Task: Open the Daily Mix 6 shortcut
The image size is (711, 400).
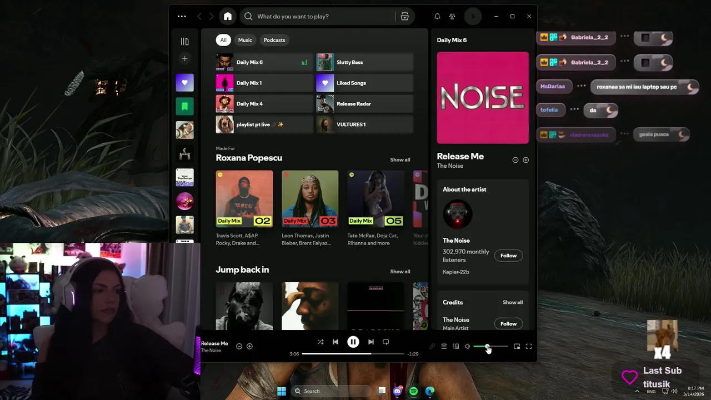Action: click(x=264, y=62)
